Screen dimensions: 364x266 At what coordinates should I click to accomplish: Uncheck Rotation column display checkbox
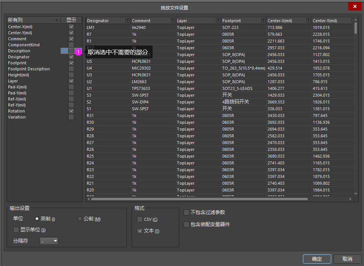[71, 111]
